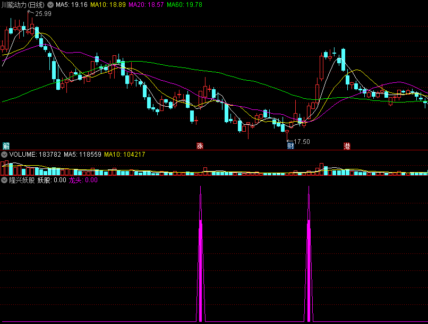Click the 妖股: 0.00 value
The width and height of the screenshot is (428, 324).
tap(52, 180)
